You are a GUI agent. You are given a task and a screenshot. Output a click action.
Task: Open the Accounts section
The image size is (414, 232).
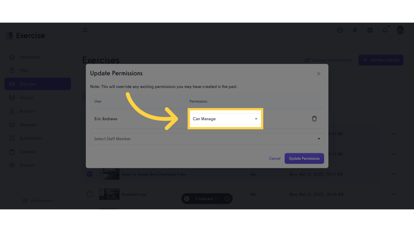[x=27, y=111]
